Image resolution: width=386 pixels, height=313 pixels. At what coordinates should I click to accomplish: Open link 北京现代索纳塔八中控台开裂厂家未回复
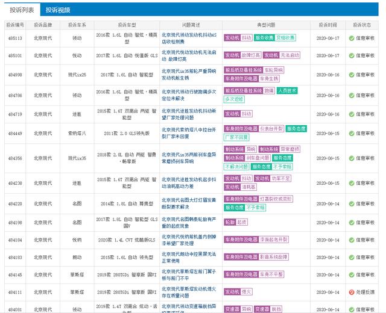[189, 133]
